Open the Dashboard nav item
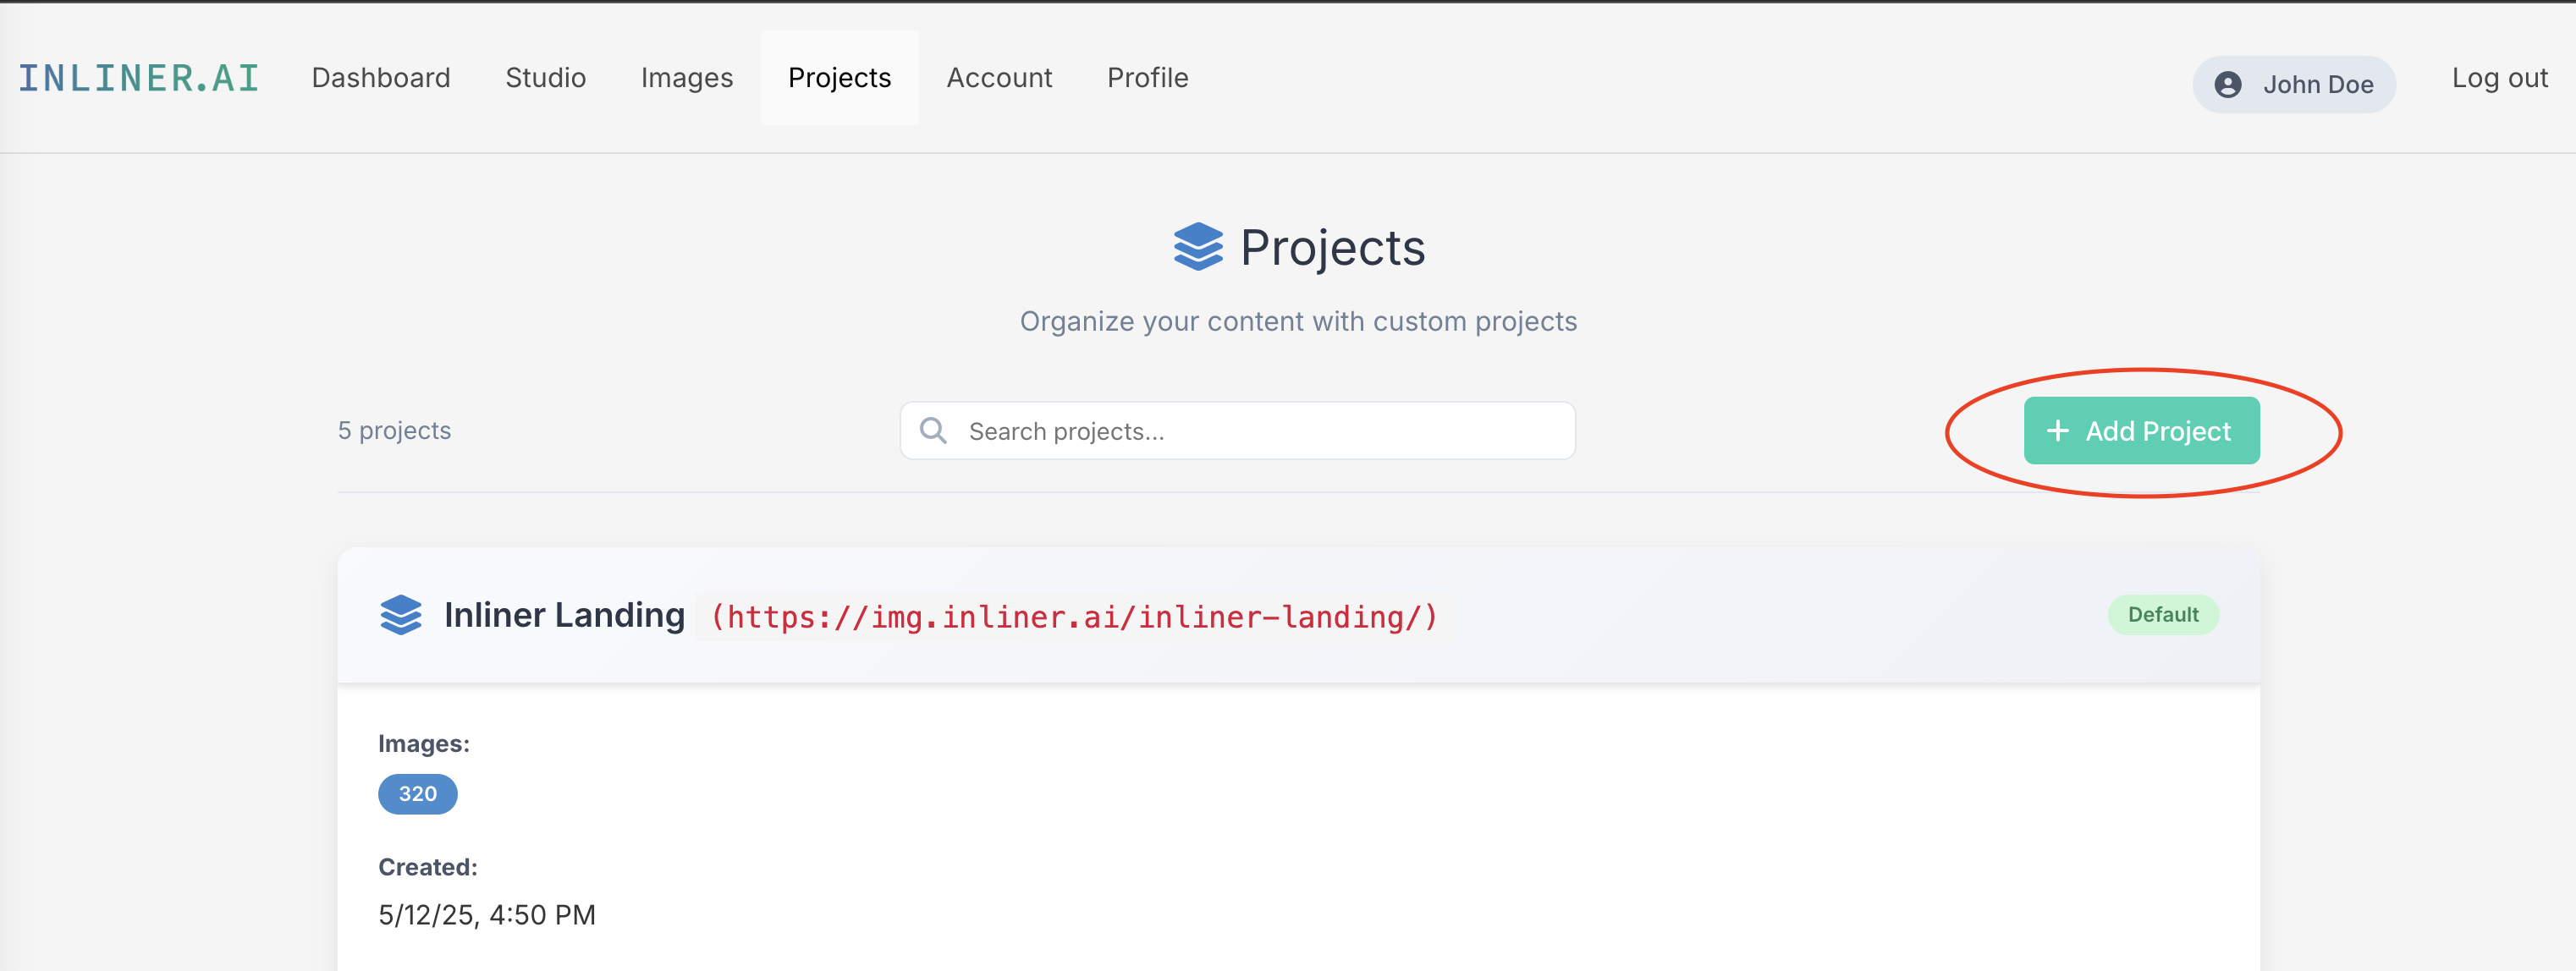The height and width of the screenshot is (971, 2576). 381,78
